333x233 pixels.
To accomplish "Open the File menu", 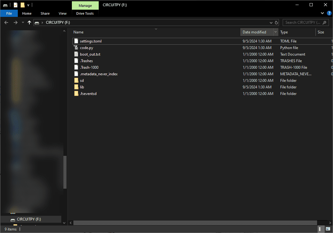I will point(9,13).
